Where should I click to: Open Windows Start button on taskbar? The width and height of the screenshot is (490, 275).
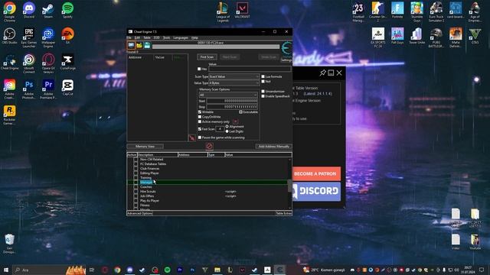pos(6,270)
